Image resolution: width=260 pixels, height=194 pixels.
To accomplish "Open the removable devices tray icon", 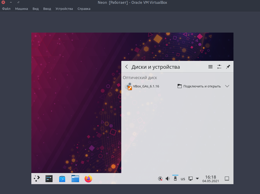I will pyautogui.click(x=175, y=179).
